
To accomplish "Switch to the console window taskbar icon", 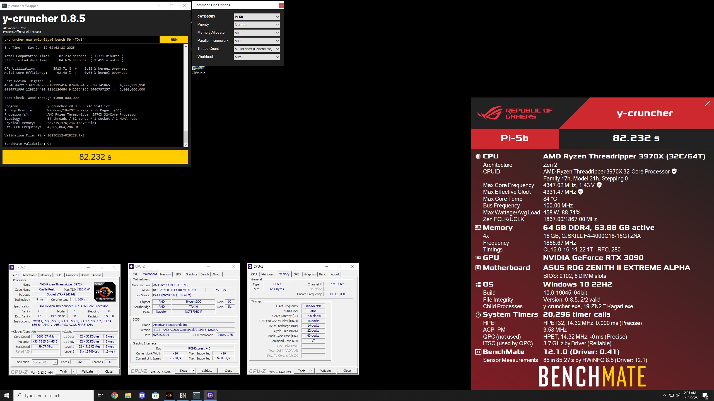I will (196, 395).
